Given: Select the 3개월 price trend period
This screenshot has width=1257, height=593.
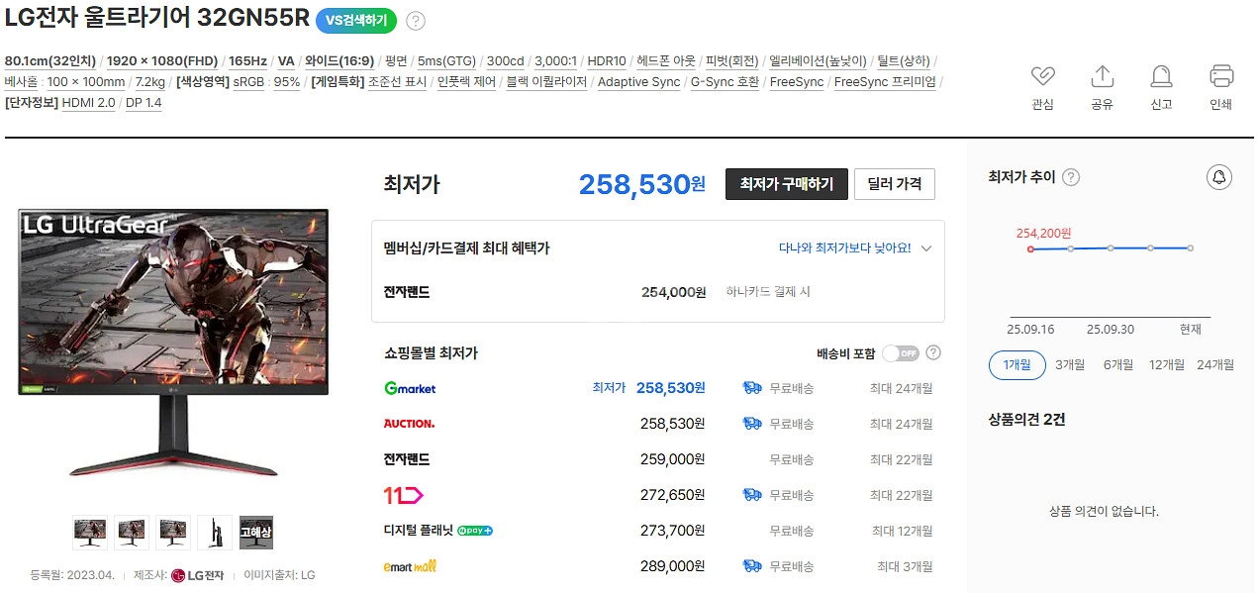Looking at the screenshot, I should point(1070,364).
